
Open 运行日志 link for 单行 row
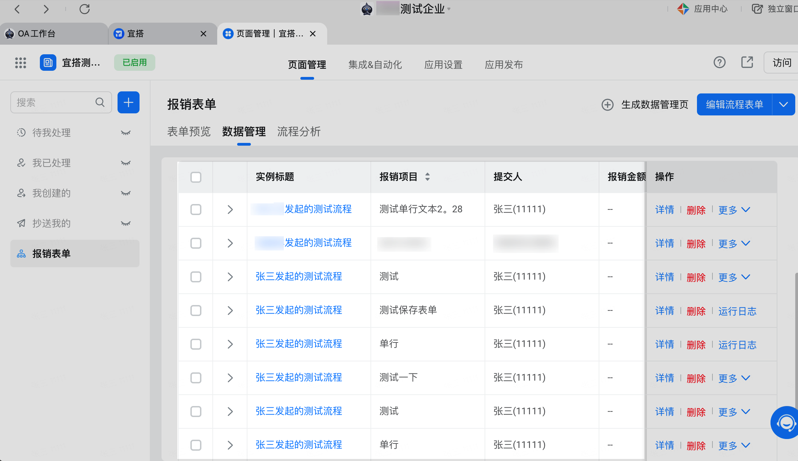point(737,345)
